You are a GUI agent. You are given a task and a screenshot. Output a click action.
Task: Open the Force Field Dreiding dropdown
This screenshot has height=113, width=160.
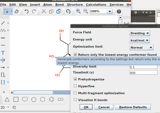point(140,33)
